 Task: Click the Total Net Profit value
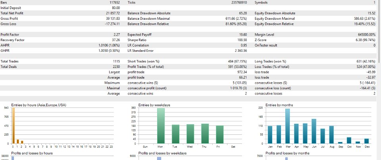tap(112, 13)
